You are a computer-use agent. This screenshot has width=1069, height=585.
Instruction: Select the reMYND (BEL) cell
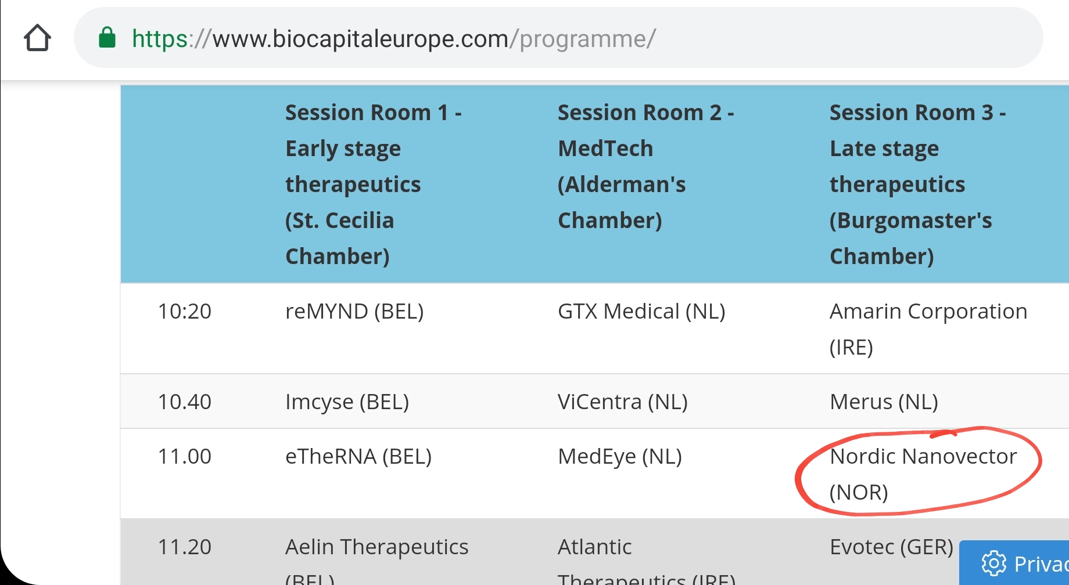[x=354, y=312]
